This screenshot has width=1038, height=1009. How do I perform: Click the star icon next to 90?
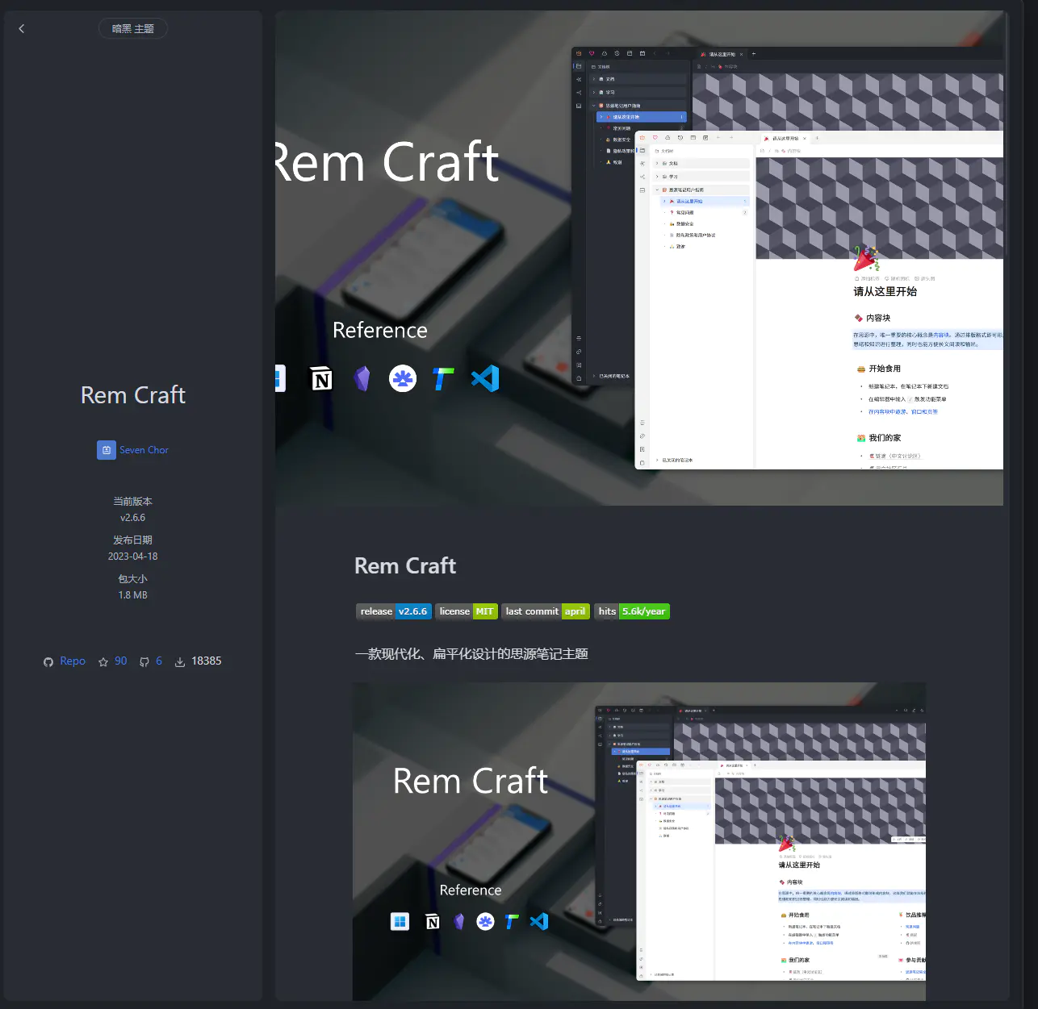103,662
